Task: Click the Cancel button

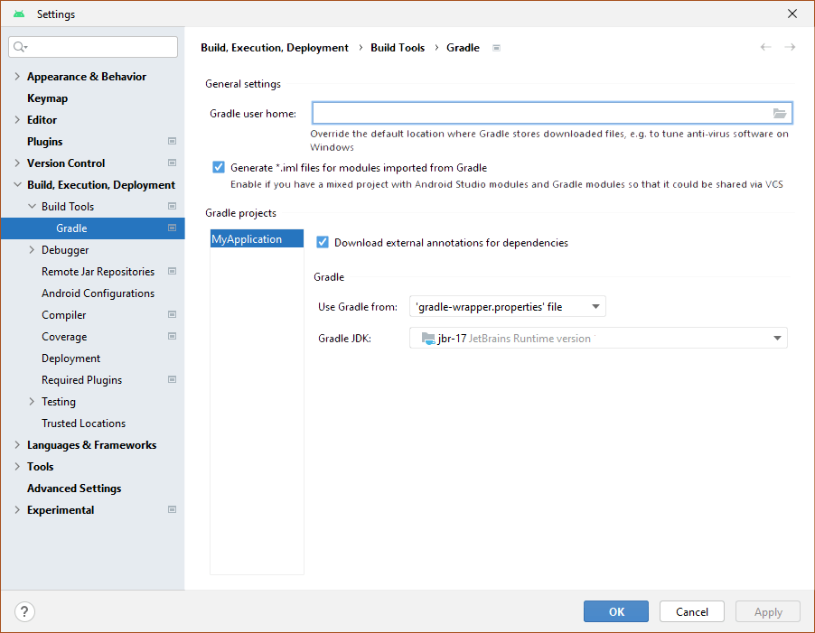Action: point(692,611)
